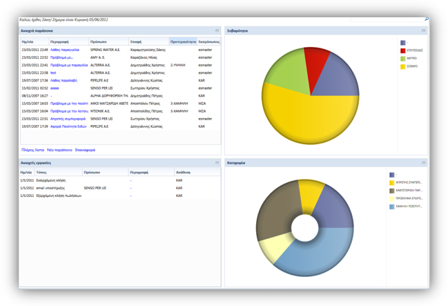Open the Πρόβλημα με παραγγελία complaint link

tap(69, 65)
